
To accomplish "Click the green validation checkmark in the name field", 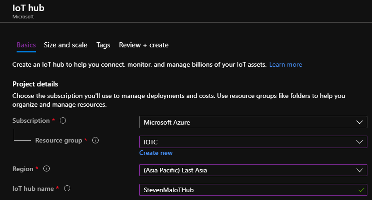I will tap(361, 190).
